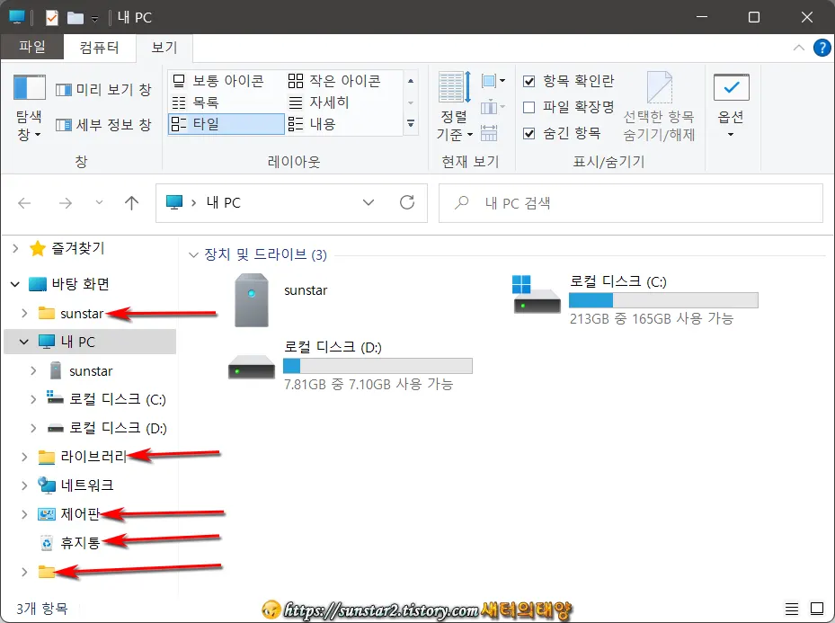835x623 pixels.
Task: Open the 파일 menu
Action: pyautogui.click(x=32, y=47)
